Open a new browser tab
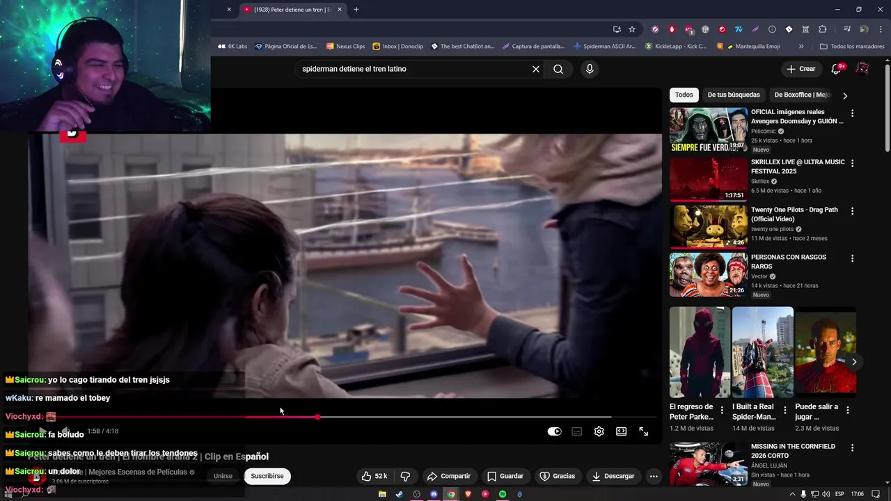Viewport: 891px width, 501px height. (x=356, y=10)
